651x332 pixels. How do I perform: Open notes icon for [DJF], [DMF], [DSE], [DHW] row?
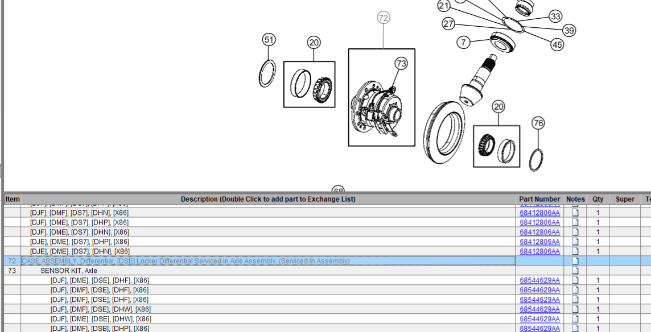575,309
